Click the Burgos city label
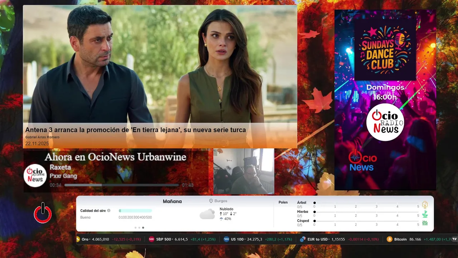The height and width of the screenshot is (258, 458). (221, 201)
